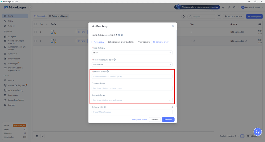Open the support headset chat
This screenshot has height=142, width=265.
(x=258, y=131)
